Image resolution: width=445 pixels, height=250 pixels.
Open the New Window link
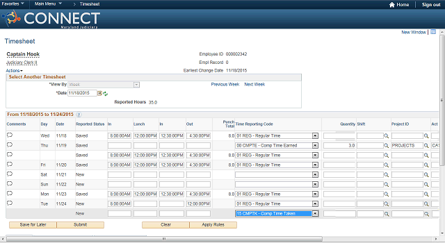414,32
